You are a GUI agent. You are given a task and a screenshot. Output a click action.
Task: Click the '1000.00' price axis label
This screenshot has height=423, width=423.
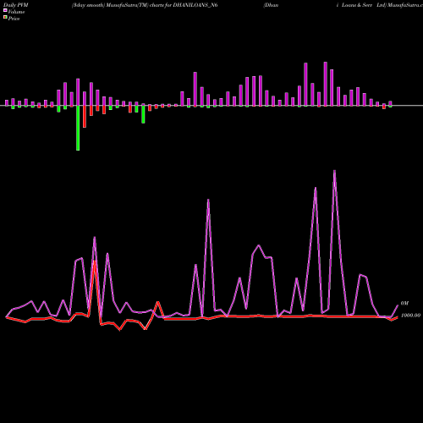(410, 316)
